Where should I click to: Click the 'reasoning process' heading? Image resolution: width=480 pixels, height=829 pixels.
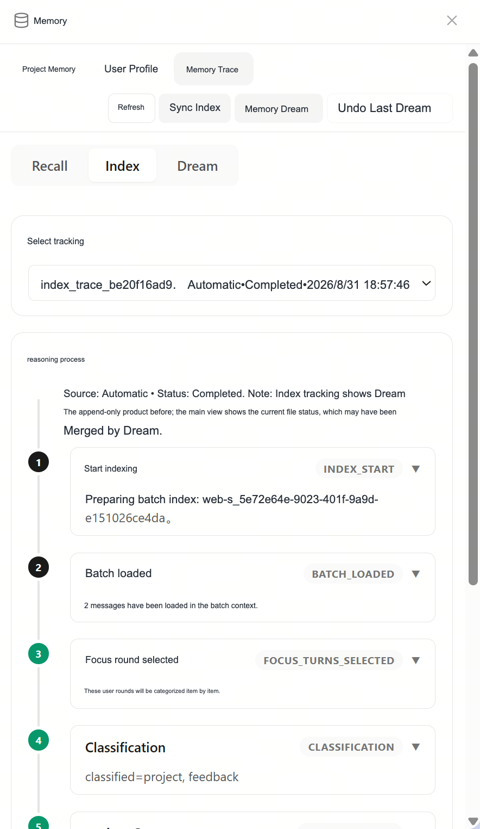(x=56, y=359)
